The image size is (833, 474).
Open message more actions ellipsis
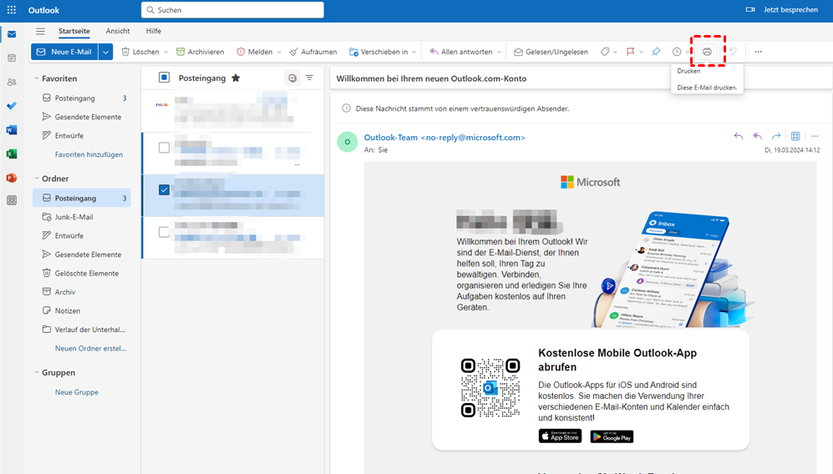click(815, 136)
